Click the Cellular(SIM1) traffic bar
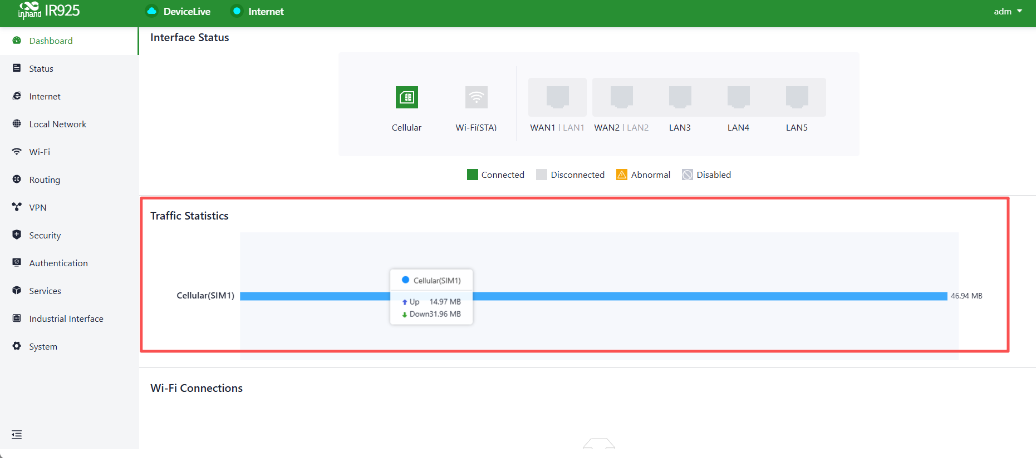1036x458 pixels. [x=593, y=296]
